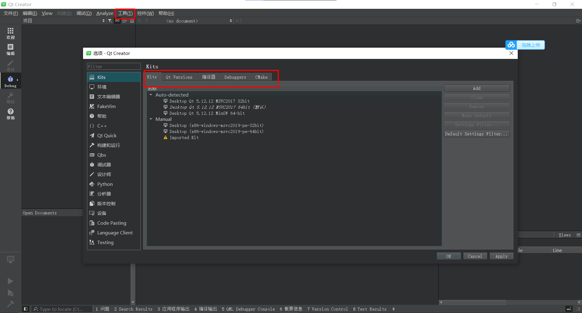The width and height of the screenshot is (582, 313).
Task: Switch to the CMake tab
Action: point(261,77)
